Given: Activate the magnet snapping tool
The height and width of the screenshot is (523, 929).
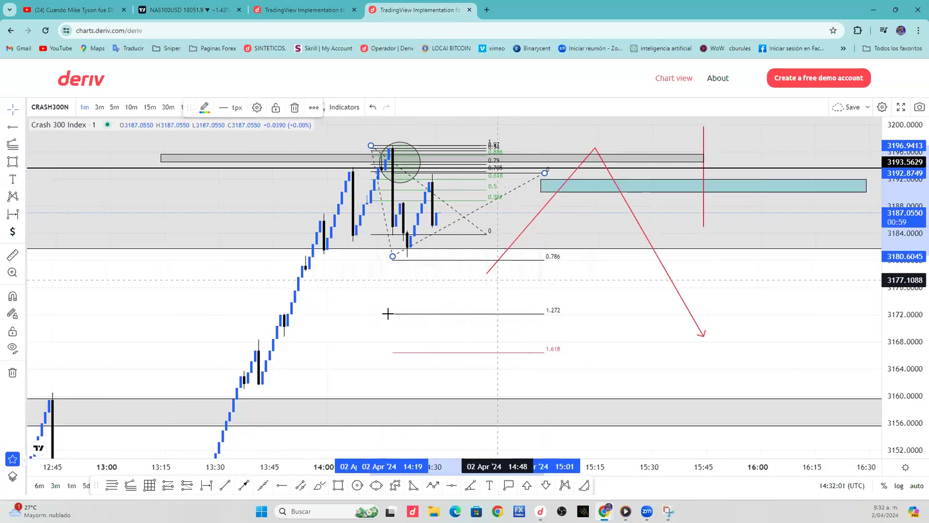Looking at the screenshot, I should (13, 296).
